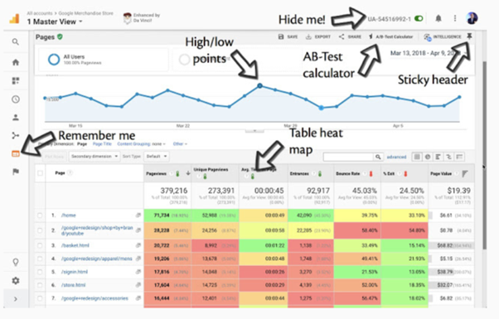Image resolution: width=499 pixels, height=319 pixels.
Task: Switch to the pie chart percentage view
Action: point(428,157)
